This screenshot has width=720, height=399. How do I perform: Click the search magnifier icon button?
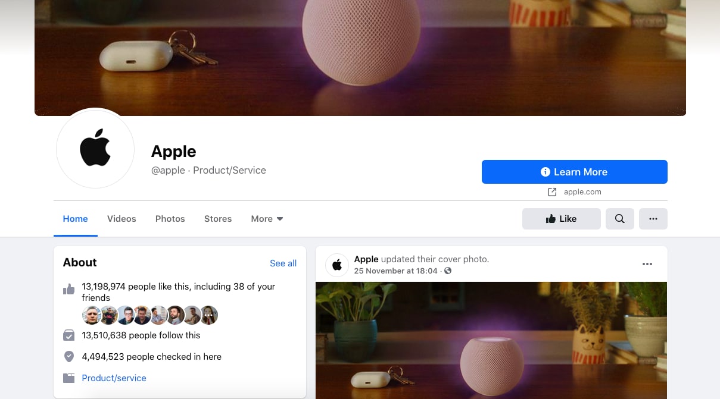pos(620,219)
